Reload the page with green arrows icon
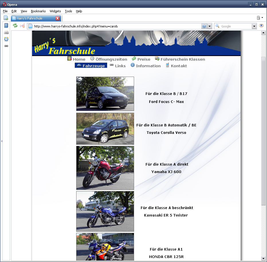 [15, 26]
